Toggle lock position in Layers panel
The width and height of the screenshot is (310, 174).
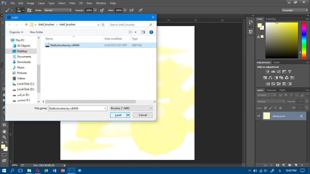275,108
